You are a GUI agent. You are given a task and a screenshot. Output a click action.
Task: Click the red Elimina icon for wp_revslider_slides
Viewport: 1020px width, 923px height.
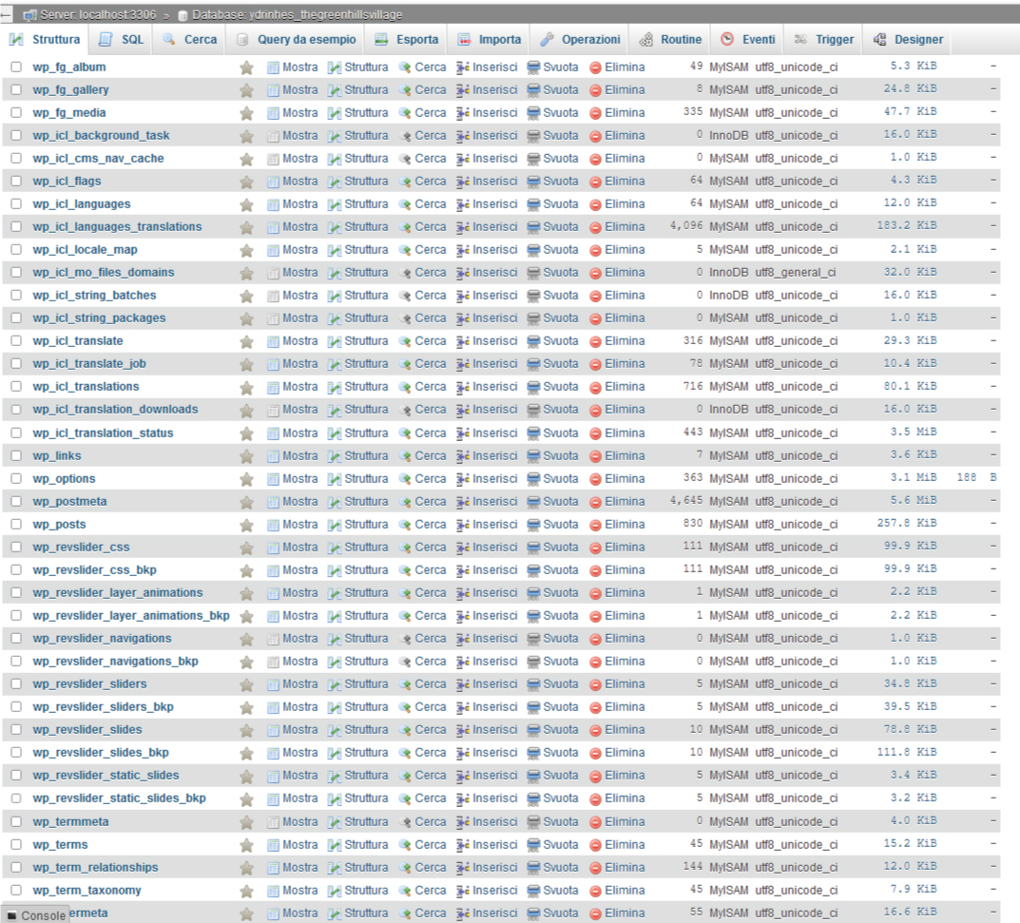[595, 731]
